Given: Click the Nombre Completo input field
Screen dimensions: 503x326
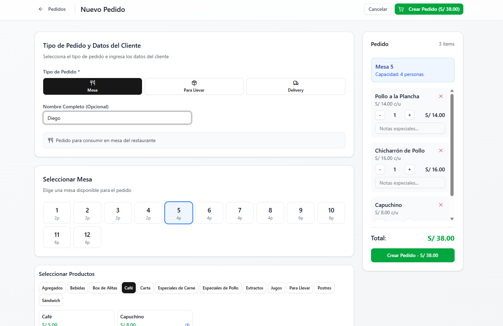Looking at the screenshot, I should click(x=117, y=118).
